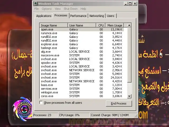
Task: Click the Processes: 23 status entry
Action: tap(45, 115)
